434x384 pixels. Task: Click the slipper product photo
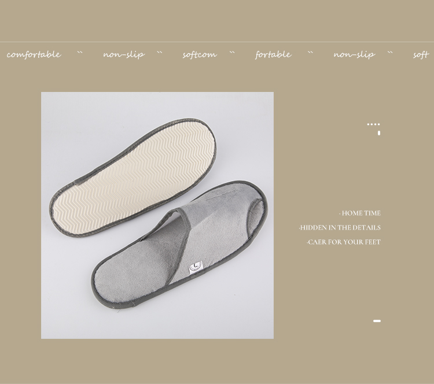pyautogui.click(x=157, y=215)
